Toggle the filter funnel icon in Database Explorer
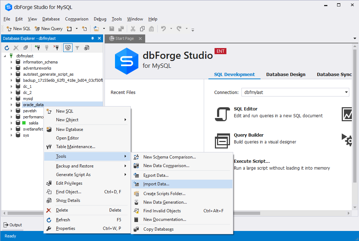The height and width of the screenshot is (241, 359). pyautogui.click(x=77, y=48)
